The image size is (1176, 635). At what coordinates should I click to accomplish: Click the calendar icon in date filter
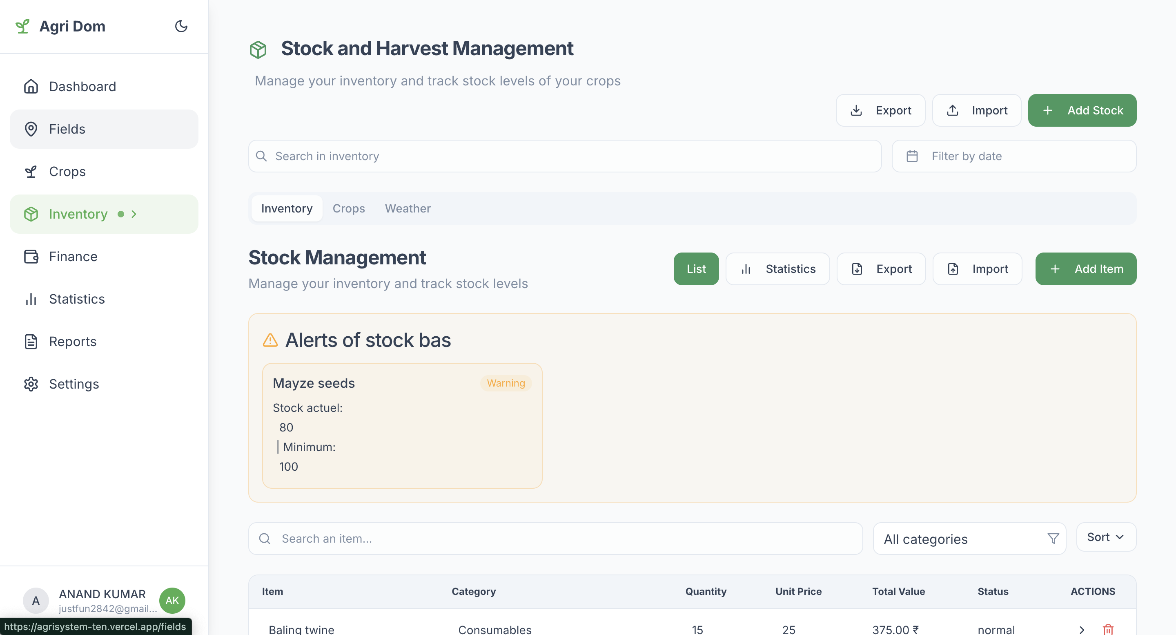(912, 156)
